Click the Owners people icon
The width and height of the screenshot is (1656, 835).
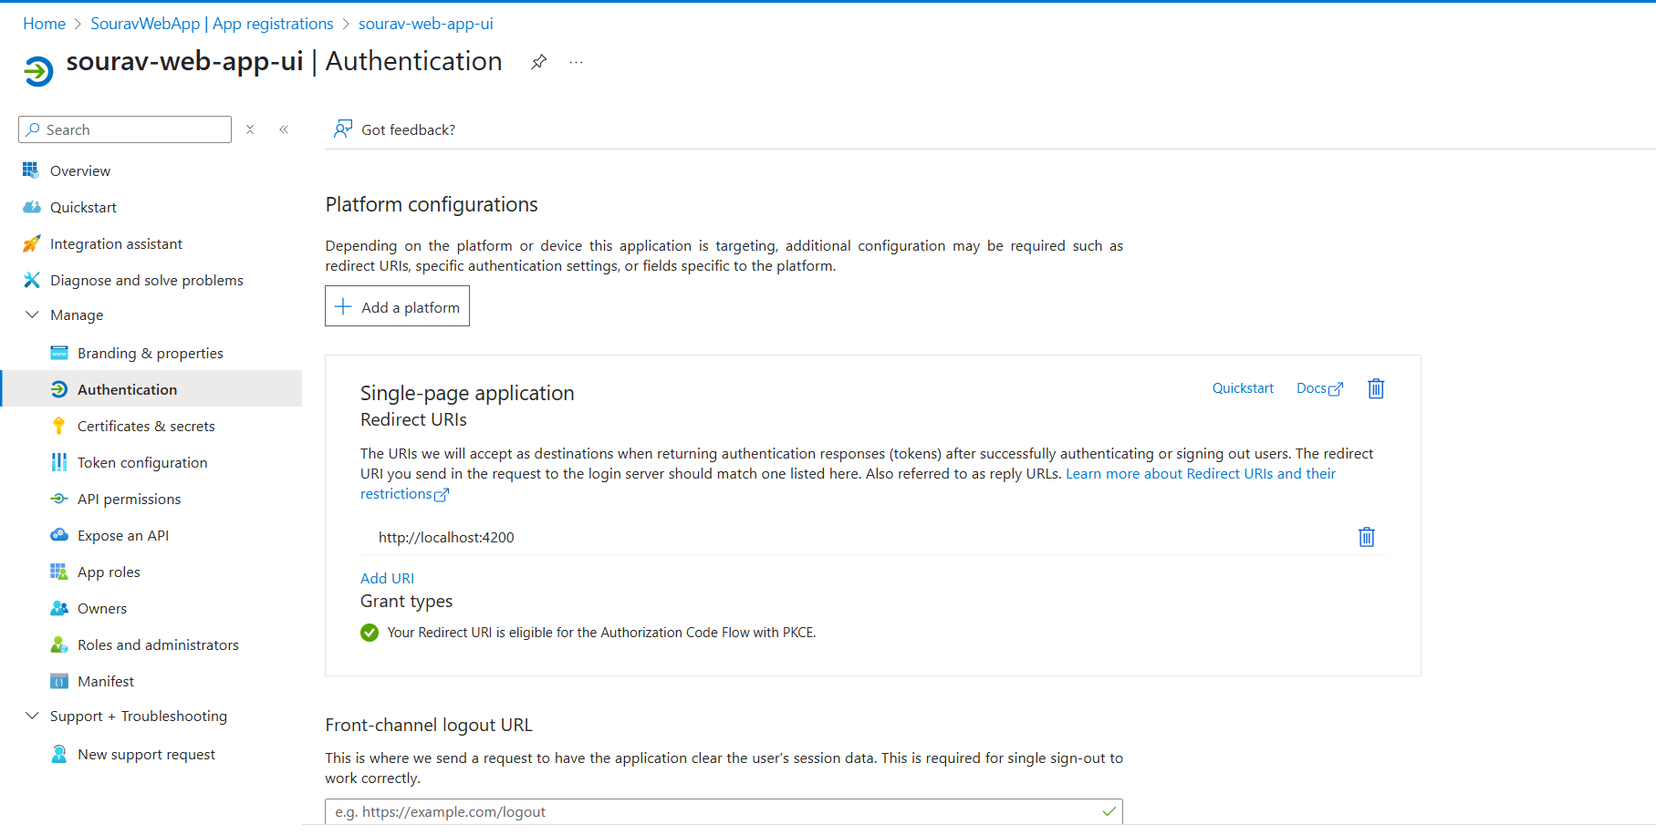(59, 608)
